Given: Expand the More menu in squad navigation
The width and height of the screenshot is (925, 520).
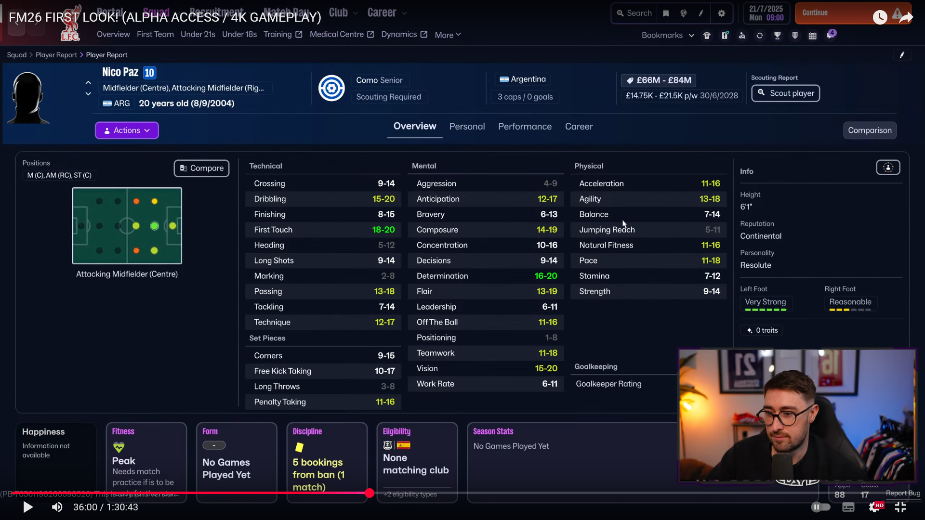Looking at the screenshot, I should tap(448, 35).
